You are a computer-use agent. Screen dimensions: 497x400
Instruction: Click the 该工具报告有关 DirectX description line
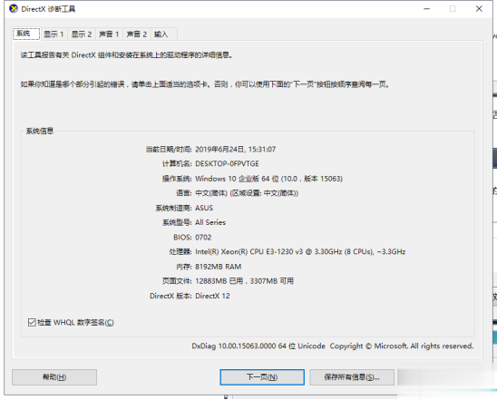(127, 55)
